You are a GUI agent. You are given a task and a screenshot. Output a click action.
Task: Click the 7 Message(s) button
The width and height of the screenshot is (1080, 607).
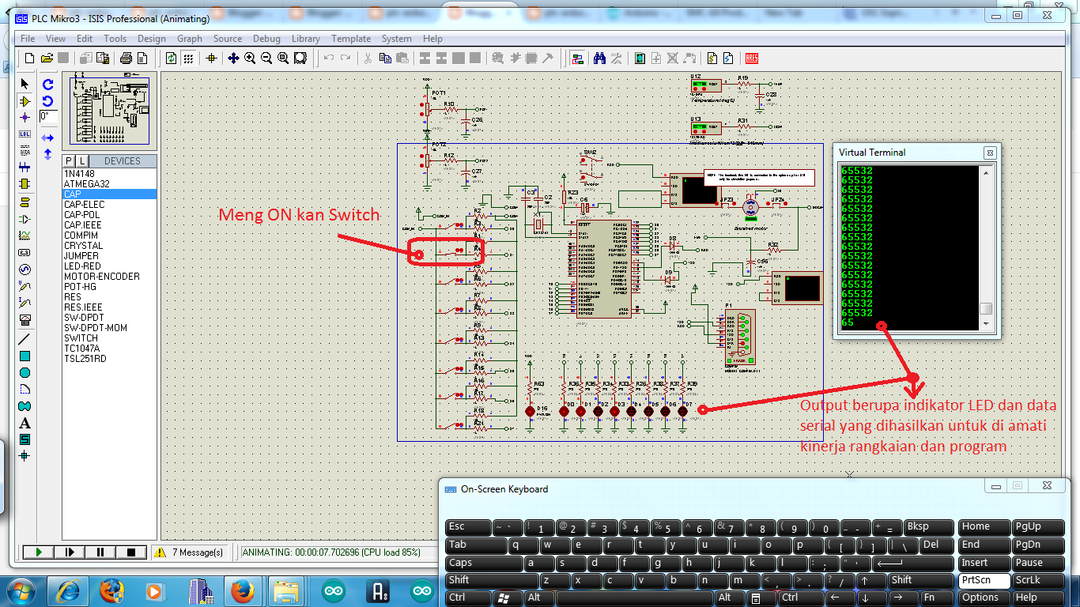(x=191, y=552)
